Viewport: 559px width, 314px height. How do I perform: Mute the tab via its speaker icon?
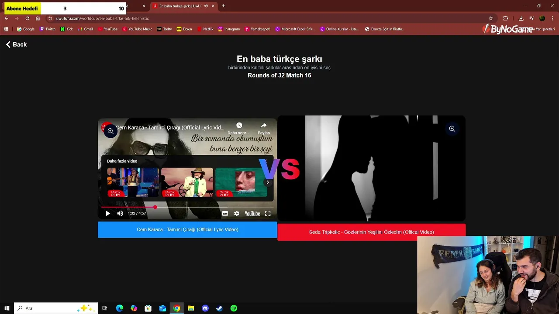click(x=206, y=6)
